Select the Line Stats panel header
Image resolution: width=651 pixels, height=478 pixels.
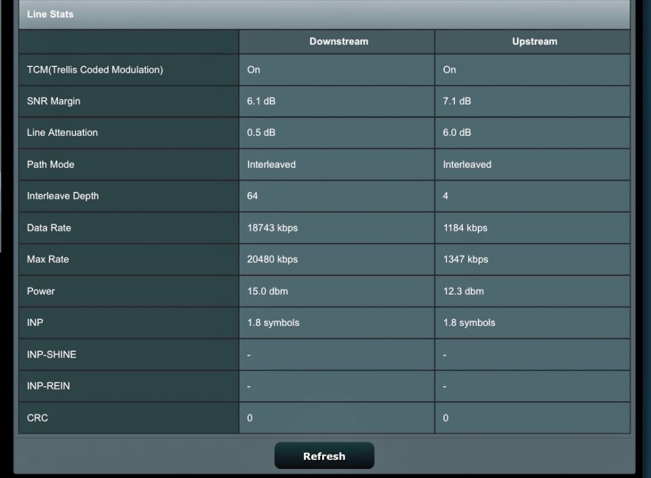pyautogui.click(x=50, y=14)
